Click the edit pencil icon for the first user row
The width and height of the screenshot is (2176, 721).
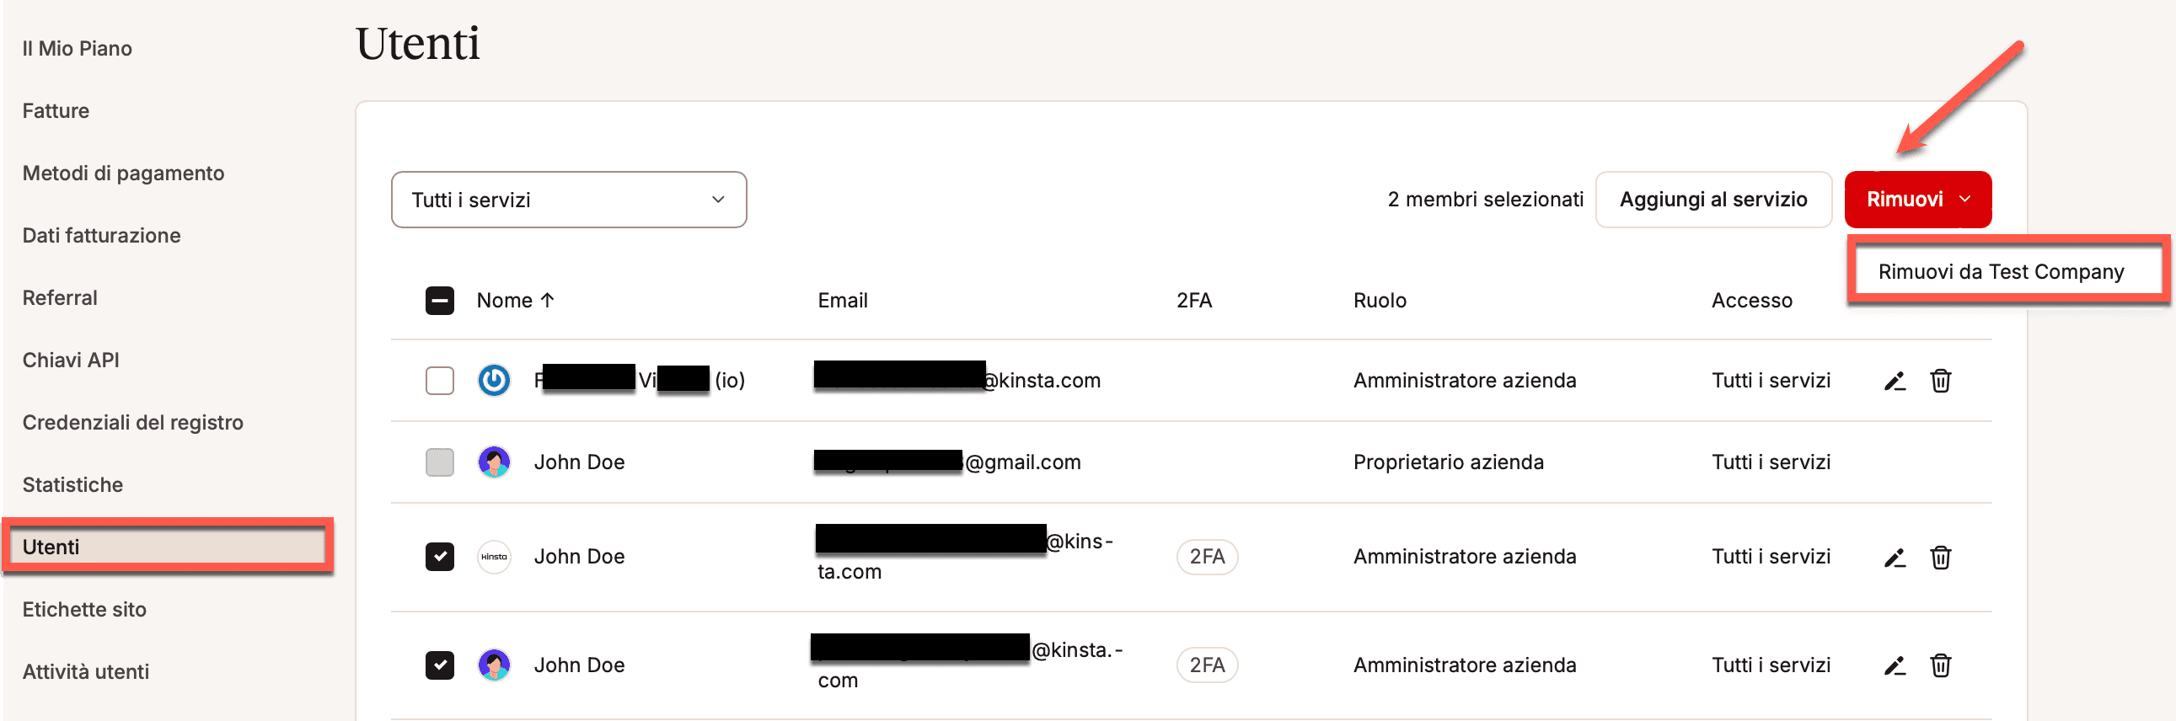pyautogui.click(x=1895, y=382)
